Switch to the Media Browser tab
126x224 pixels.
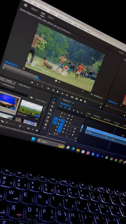click(x=24, y=86)
